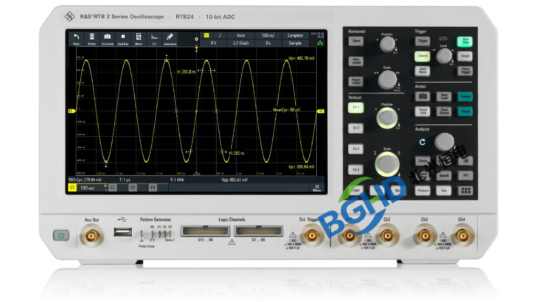Viewport: 537px width, 302px height.
Task: Push the front-panel FFT button
Action: (x=466, y=175)
